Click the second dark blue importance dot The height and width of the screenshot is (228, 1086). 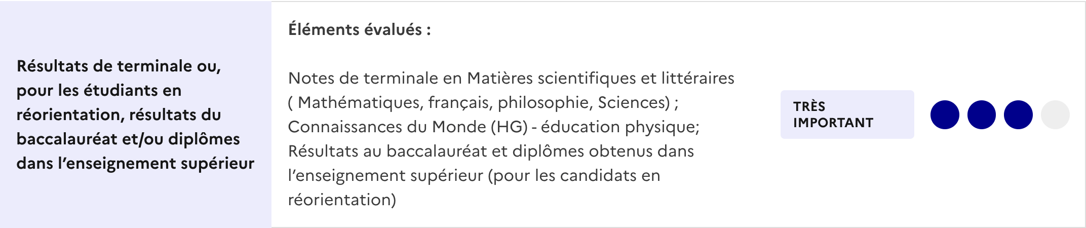tap(982, 115)
